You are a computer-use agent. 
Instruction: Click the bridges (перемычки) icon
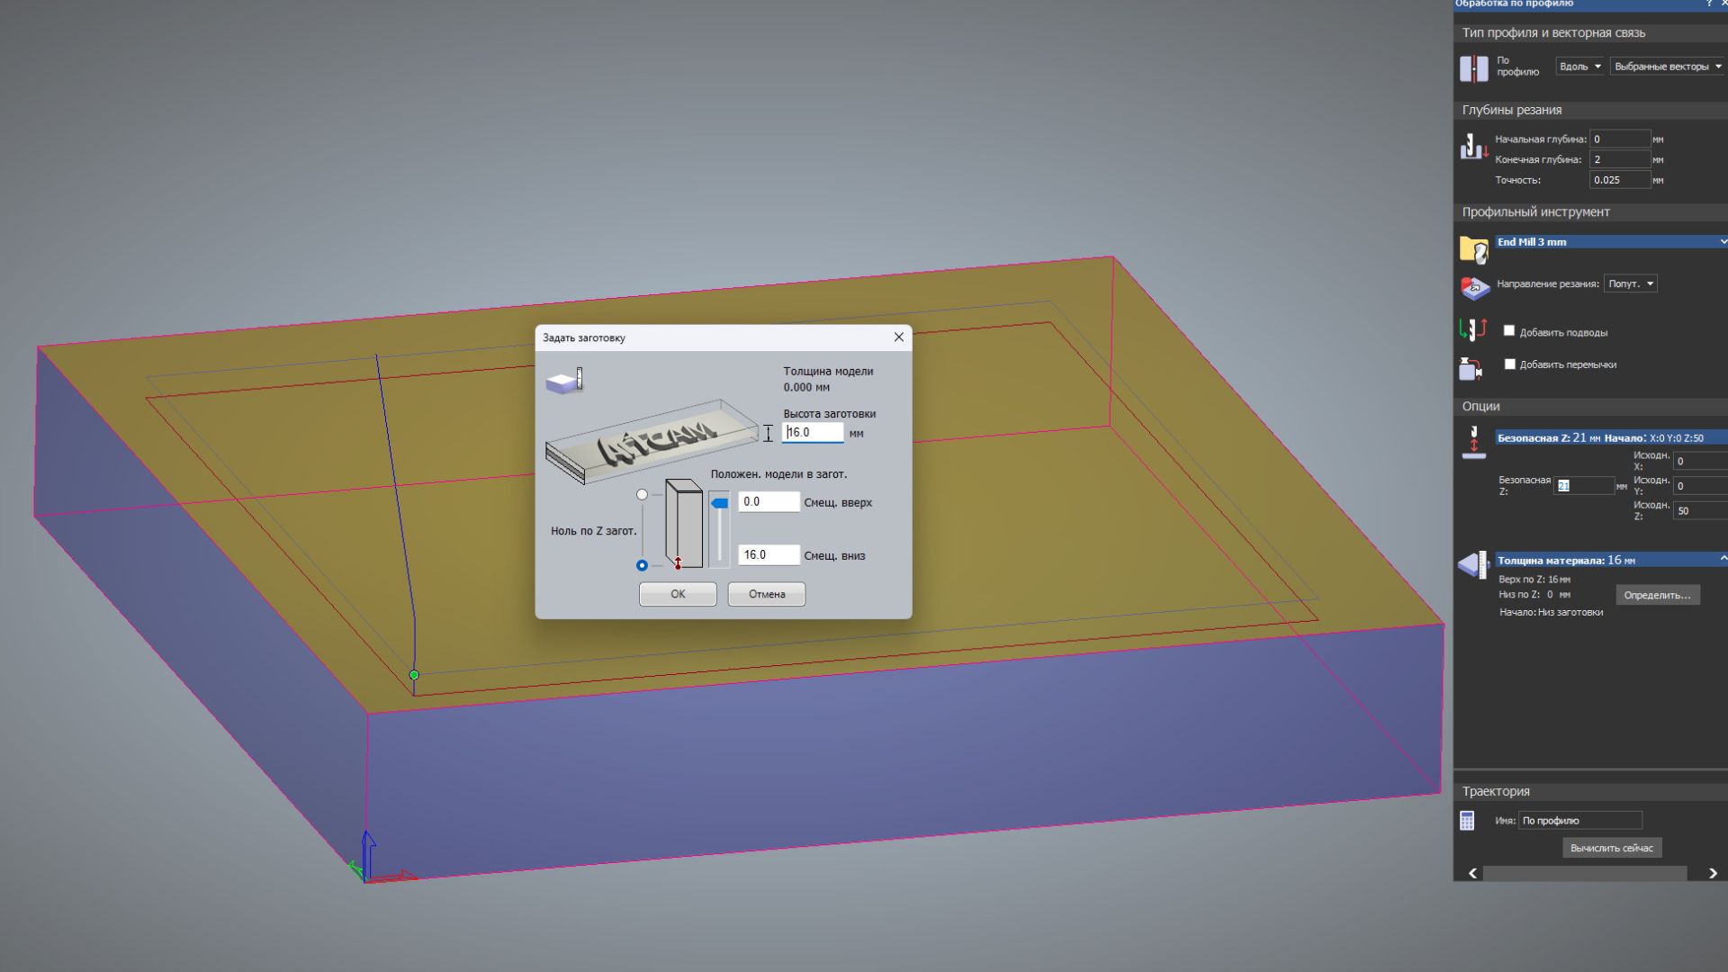pyautogui.click(x=1471, y=368)
